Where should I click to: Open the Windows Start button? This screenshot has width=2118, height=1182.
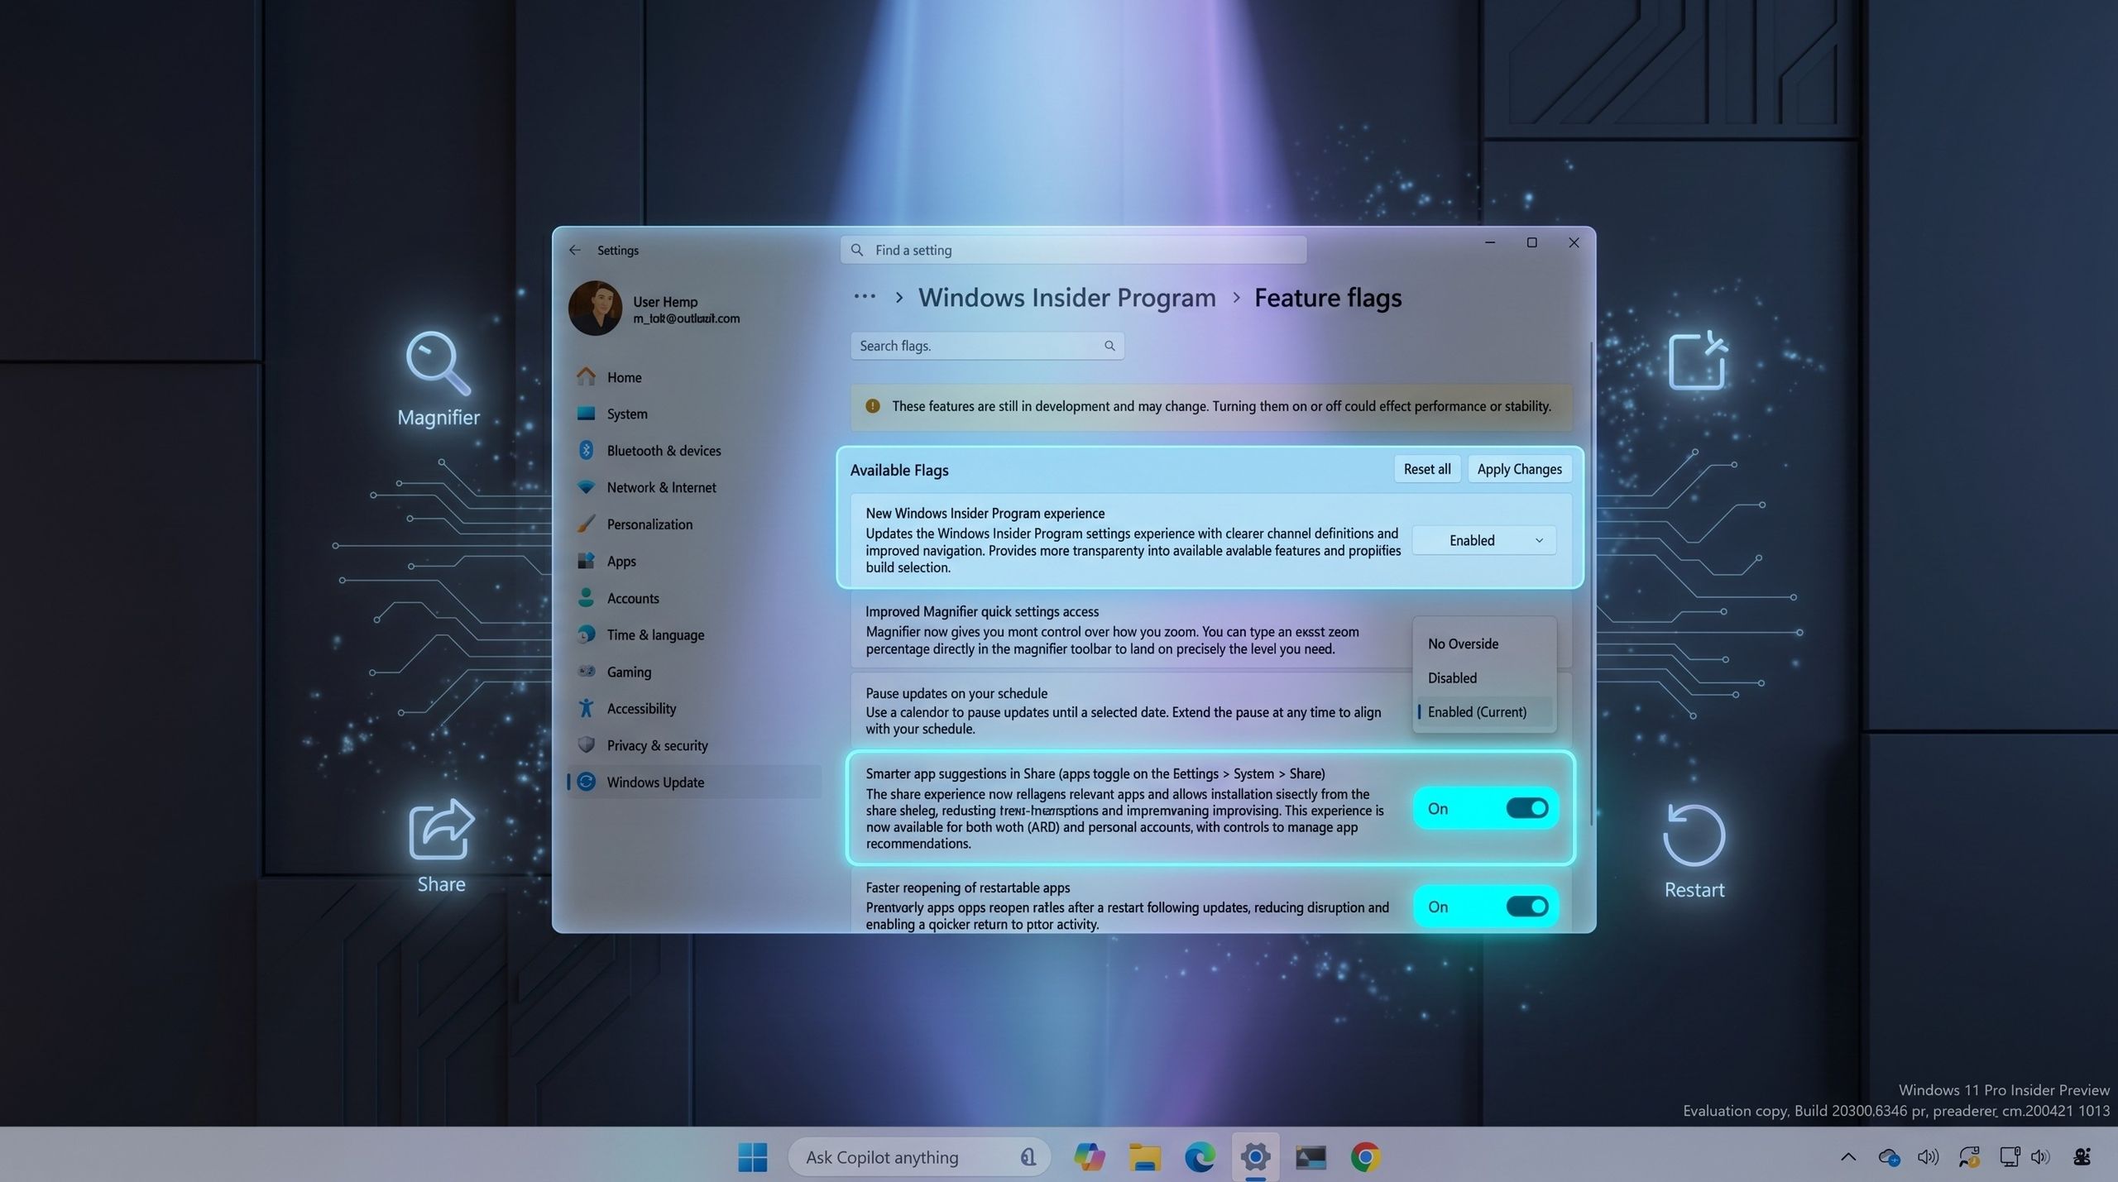(752, 1157)
